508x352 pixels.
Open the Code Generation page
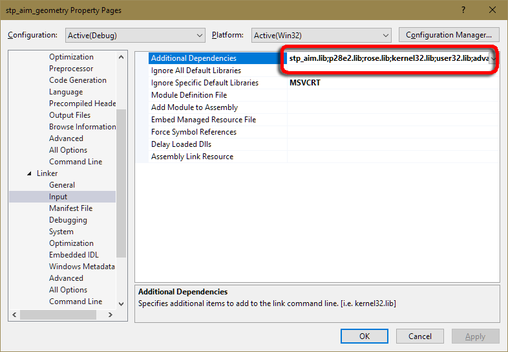point(78,80)
